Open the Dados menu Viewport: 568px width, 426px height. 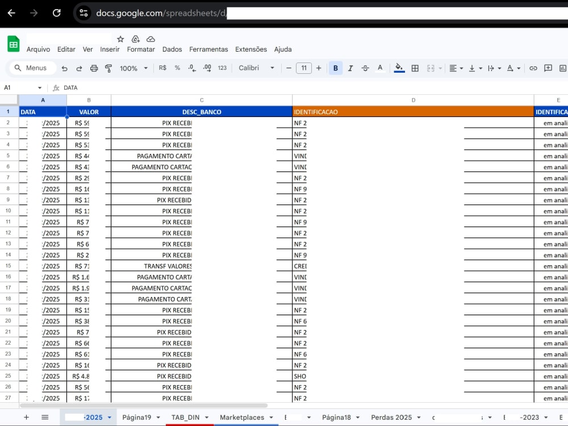172,49
